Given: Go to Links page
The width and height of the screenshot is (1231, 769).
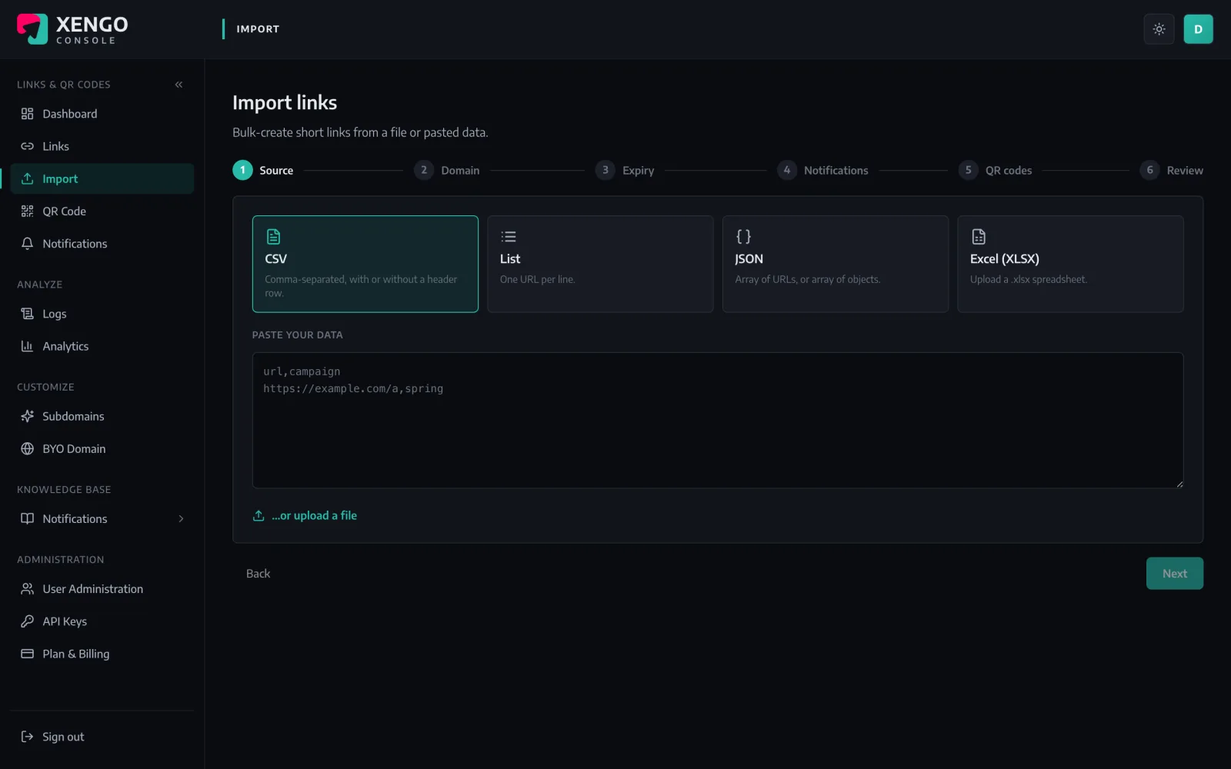Looking at the screenshot, I should pyautogui.click(x=102, y=146).
